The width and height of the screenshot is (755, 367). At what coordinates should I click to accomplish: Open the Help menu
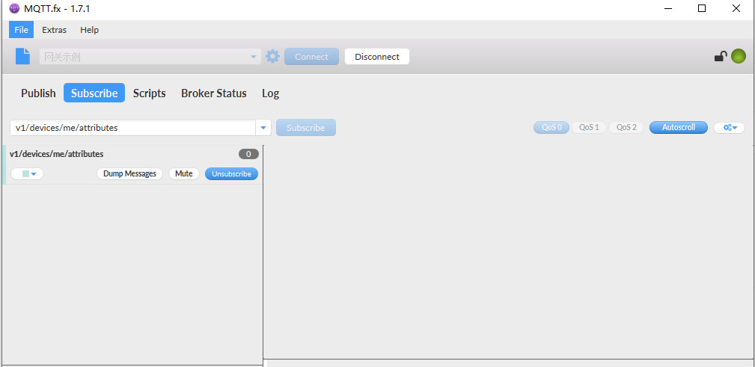coord(90,30)
